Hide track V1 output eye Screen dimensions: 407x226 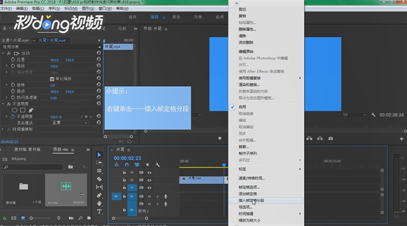149,187
